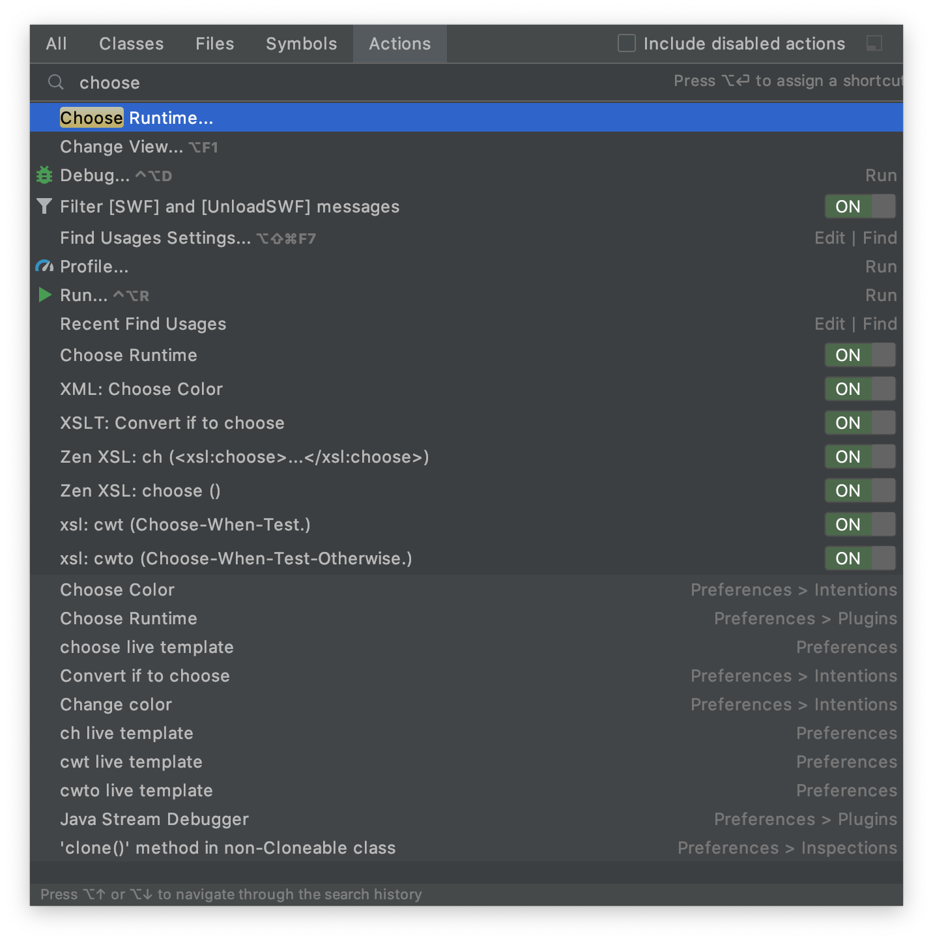Select the Symbols tab
The height and width of the screenshot is (941, 933).
point(301,44)
